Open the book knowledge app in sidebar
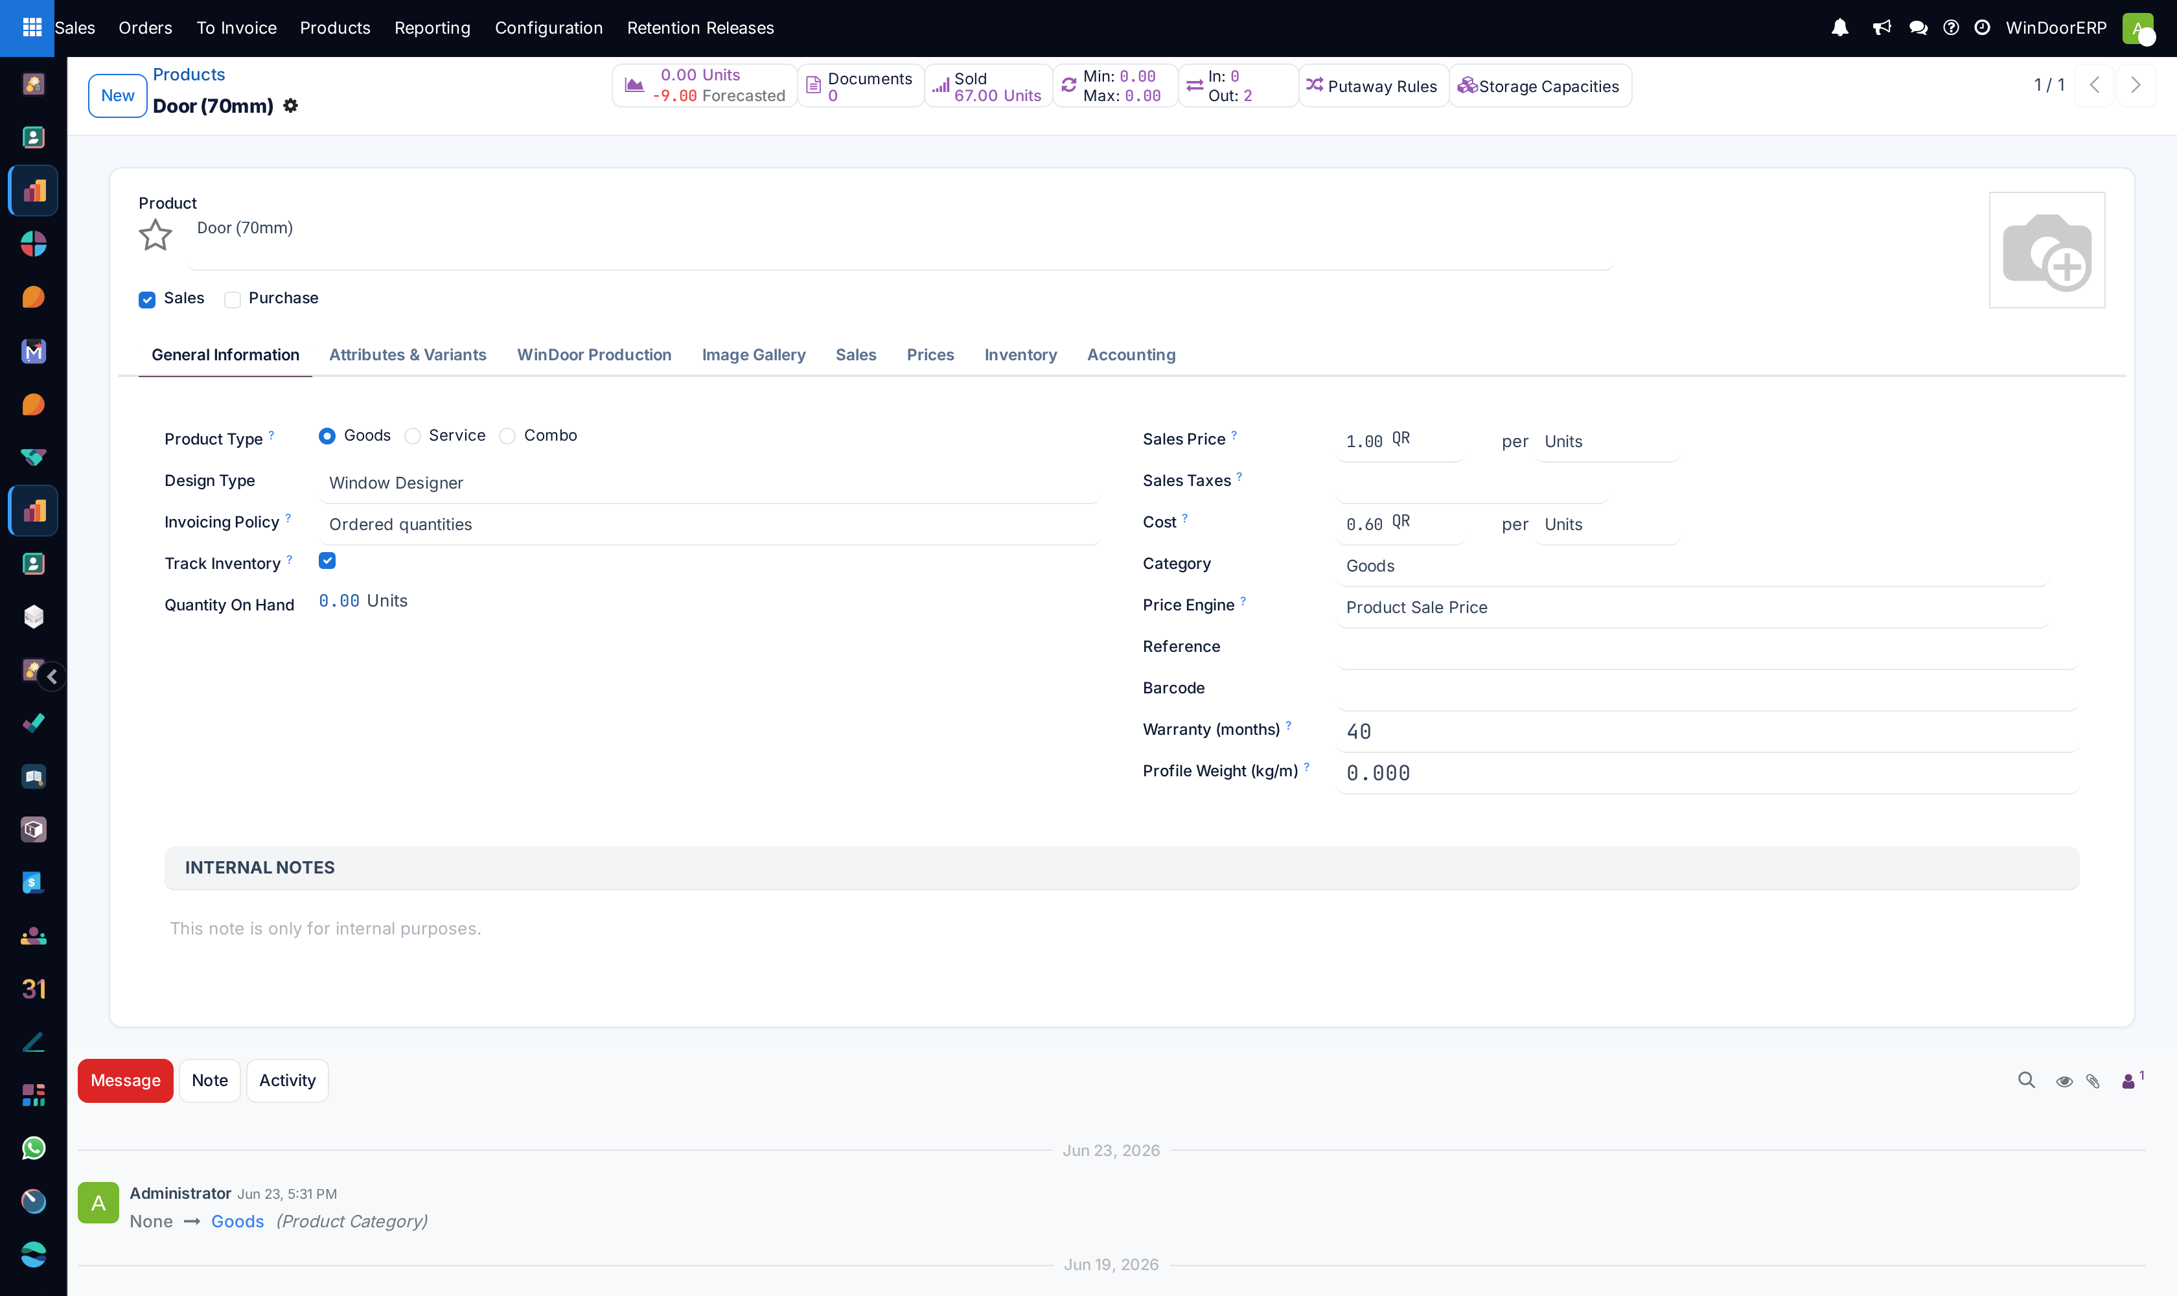The width and height of the screenshot is (2177, 1296). [x=33, y=776]
